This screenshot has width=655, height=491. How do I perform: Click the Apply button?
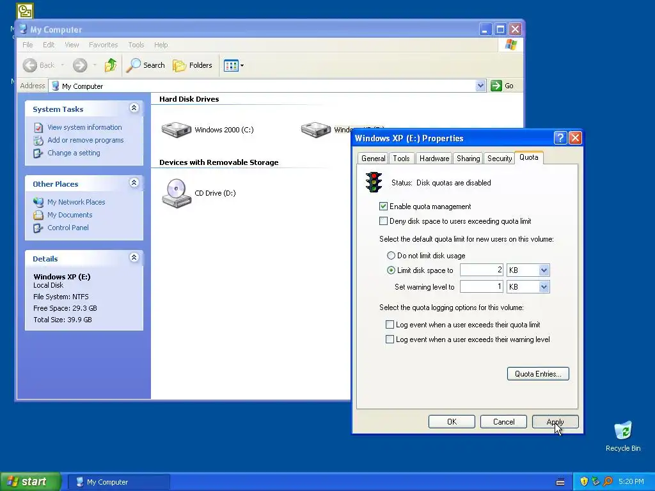pos(555,422)
